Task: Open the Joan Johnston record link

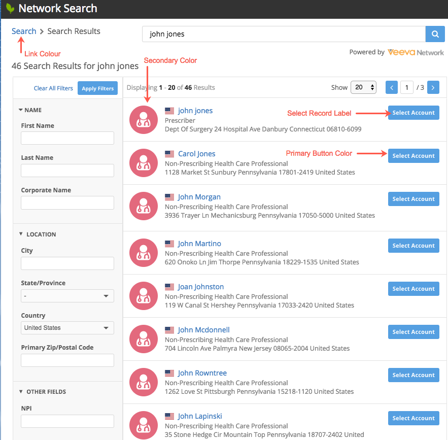Action: coord(200,287)
